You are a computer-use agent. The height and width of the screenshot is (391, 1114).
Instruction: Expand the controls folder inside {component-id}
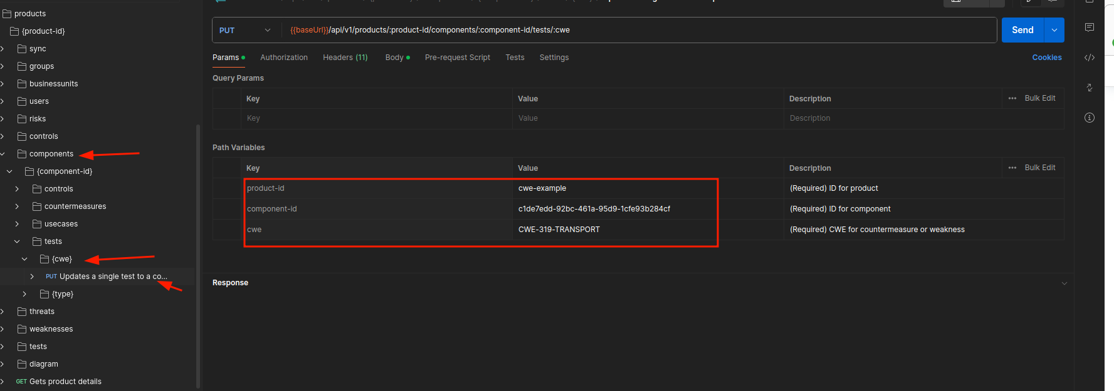[x=17, y=188]
